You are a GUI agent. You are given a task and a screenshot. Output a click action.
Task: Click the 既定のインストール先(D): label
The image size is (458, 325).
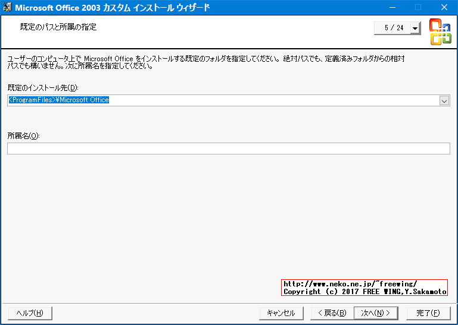click(43, 87)
